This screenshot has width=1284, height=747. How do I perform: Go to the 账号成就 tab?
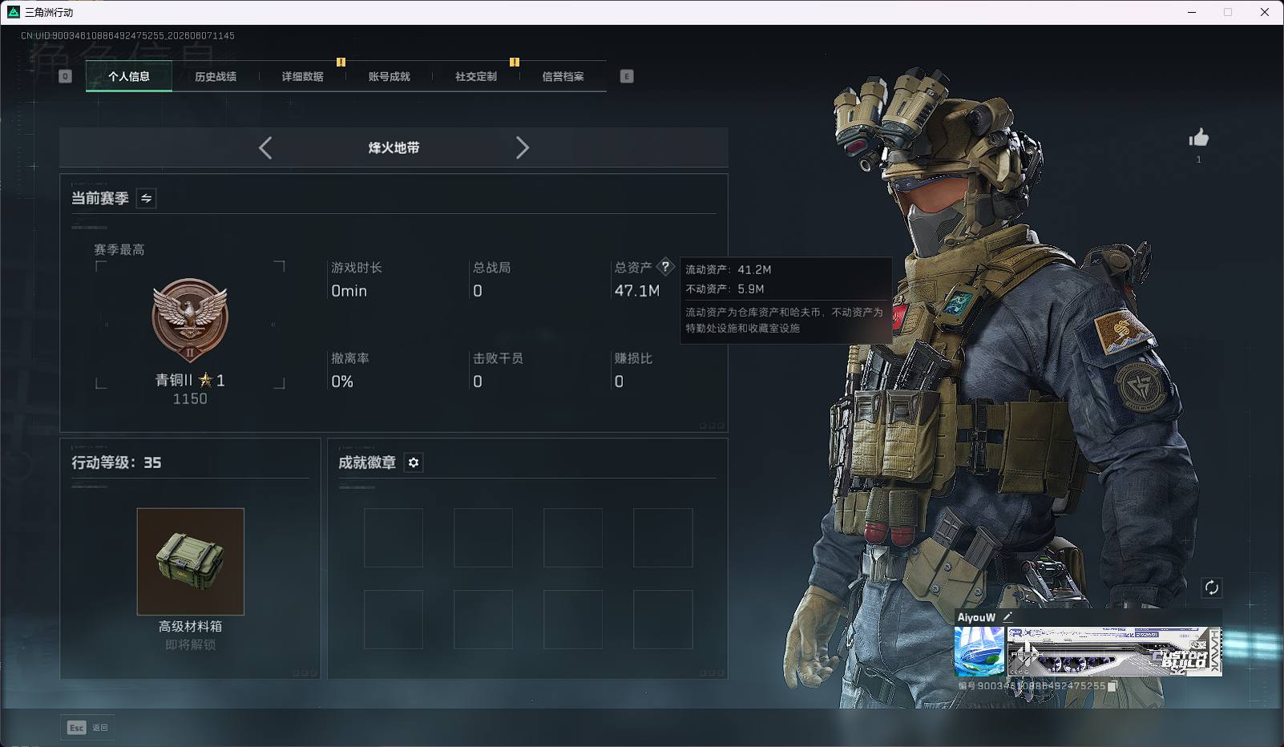point(389,76)
